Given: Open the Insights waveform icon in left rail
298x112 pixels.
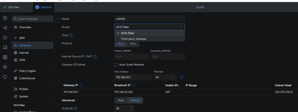Looking at the screenshot, I should tap(5, 67).
